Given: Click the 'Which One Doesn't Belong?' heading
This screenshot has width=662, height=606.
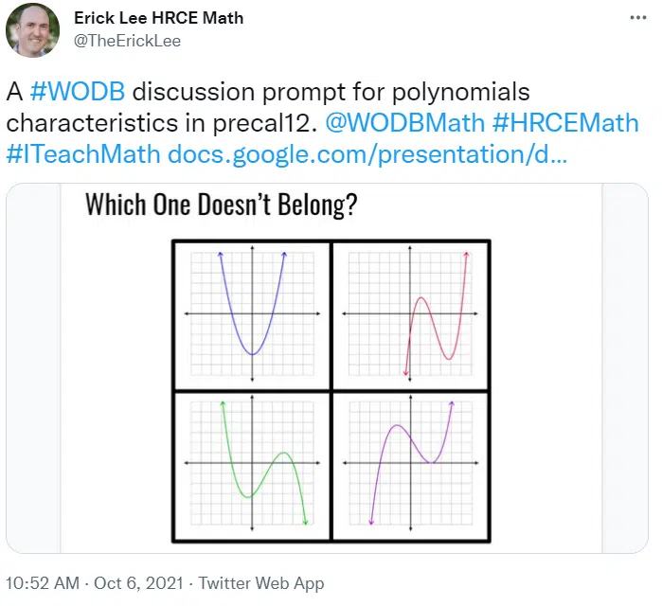Looking at the screenshot, I should click(222, 205).
